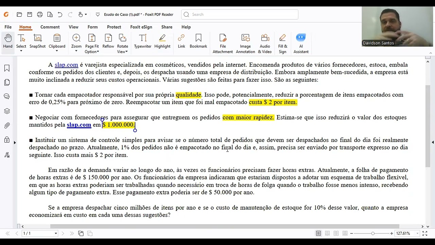Open the Help tab

[x=186, y=27]
